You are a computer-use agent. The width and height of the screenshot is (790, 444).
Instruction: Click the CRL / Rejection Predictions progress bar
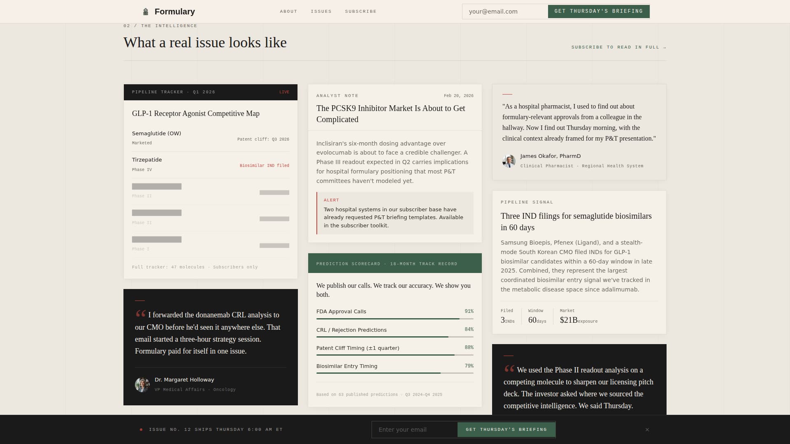(395, 337)
